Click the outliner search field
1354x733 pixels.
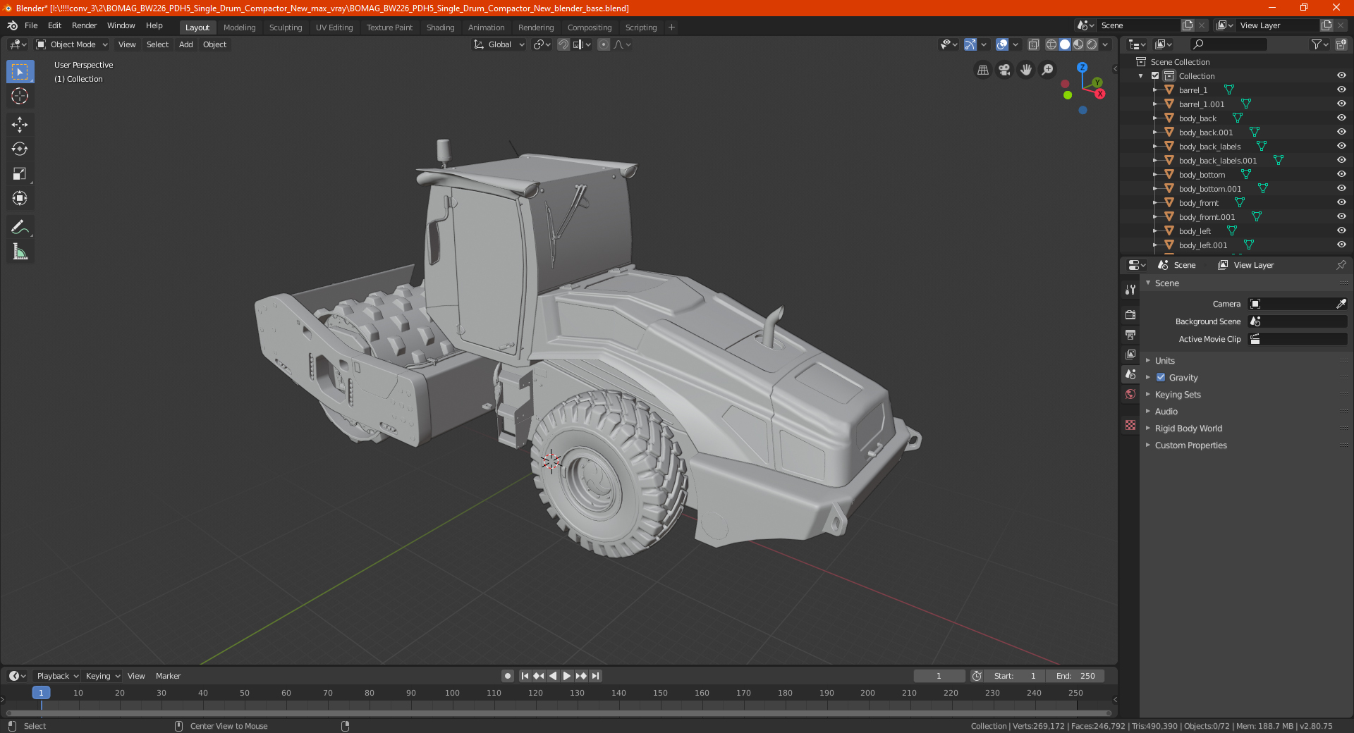click(1228, 44)
